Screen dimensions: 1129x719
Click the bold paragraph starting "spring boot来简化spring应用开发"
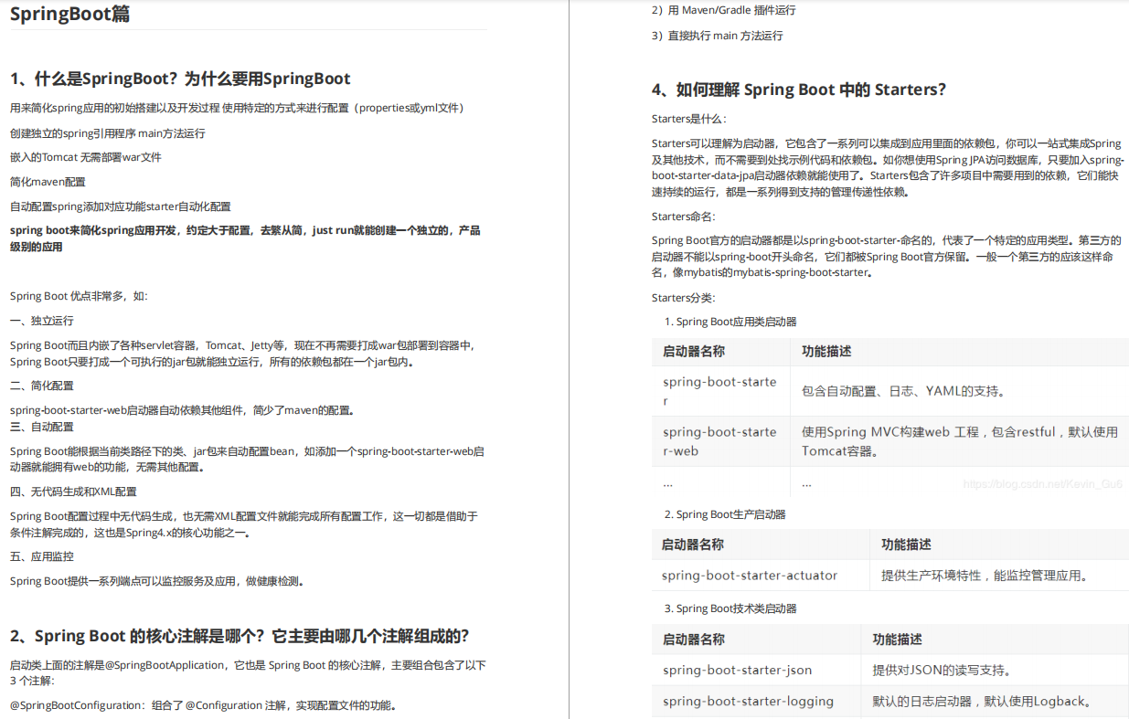245,238
